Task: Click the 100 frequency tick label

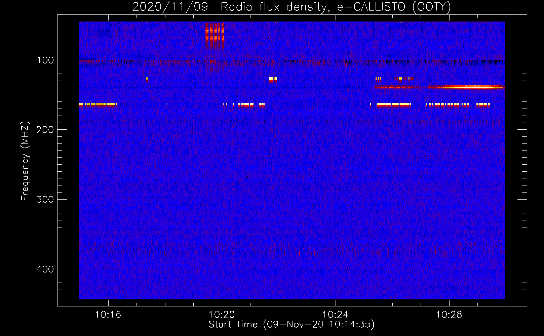Action: click(x=45, y=60)
